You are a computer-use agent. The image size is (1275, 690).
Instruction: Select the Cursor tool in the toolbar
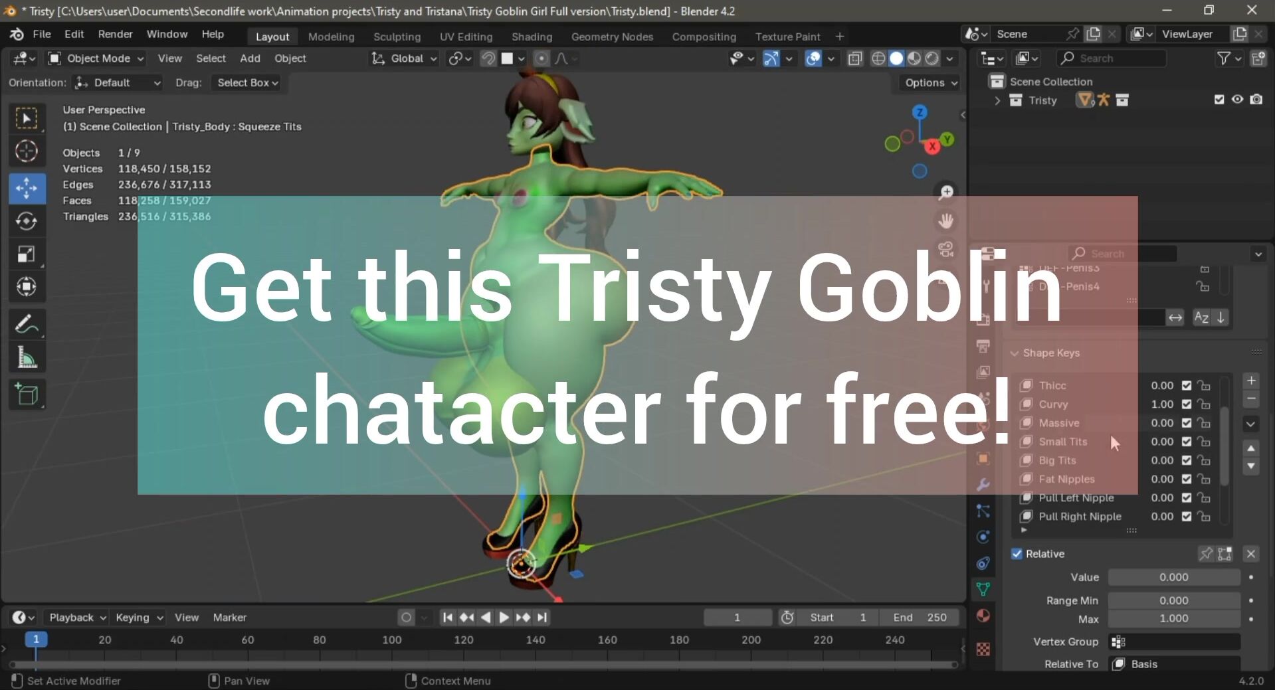click(27, 151)
